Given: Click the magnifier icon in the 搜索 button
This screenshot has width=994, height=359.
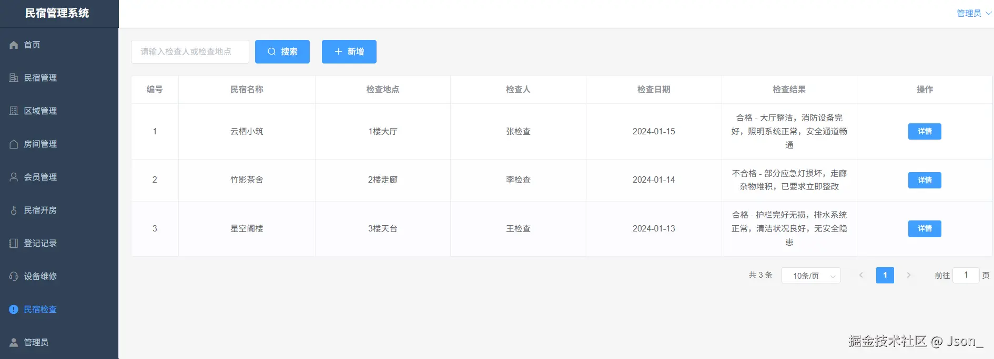Looking at the screenshot, I should [x=271, y=51].
